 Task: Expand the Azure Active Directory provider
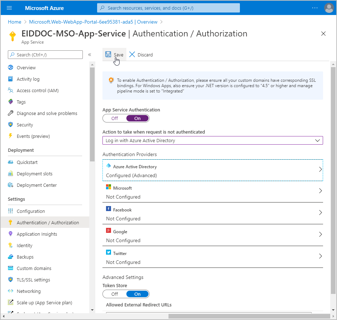212,170
